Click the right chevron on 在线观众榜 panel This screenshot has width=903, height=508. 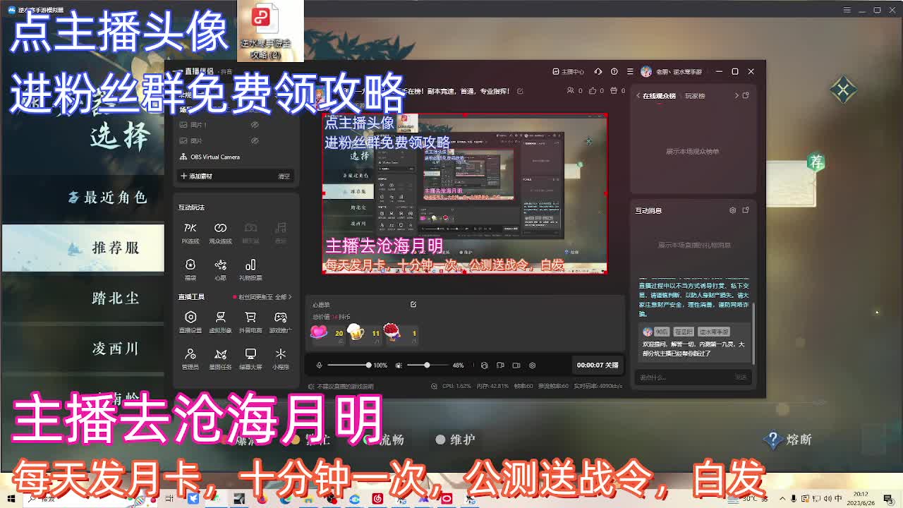737,95
